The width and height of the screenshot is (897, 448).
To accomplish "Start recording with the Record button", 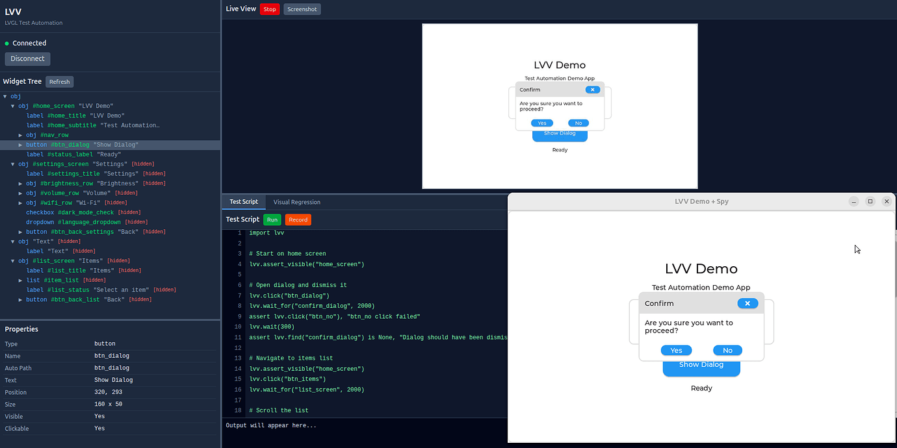I will pyautogui.click(x=298, y=219).
